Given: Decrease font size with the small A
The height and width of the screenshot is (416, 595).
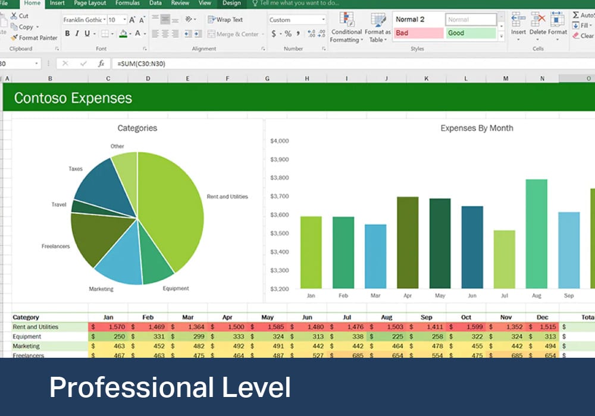Looking at the screenshot, I should pyautogui.click(x=142, y=20).
